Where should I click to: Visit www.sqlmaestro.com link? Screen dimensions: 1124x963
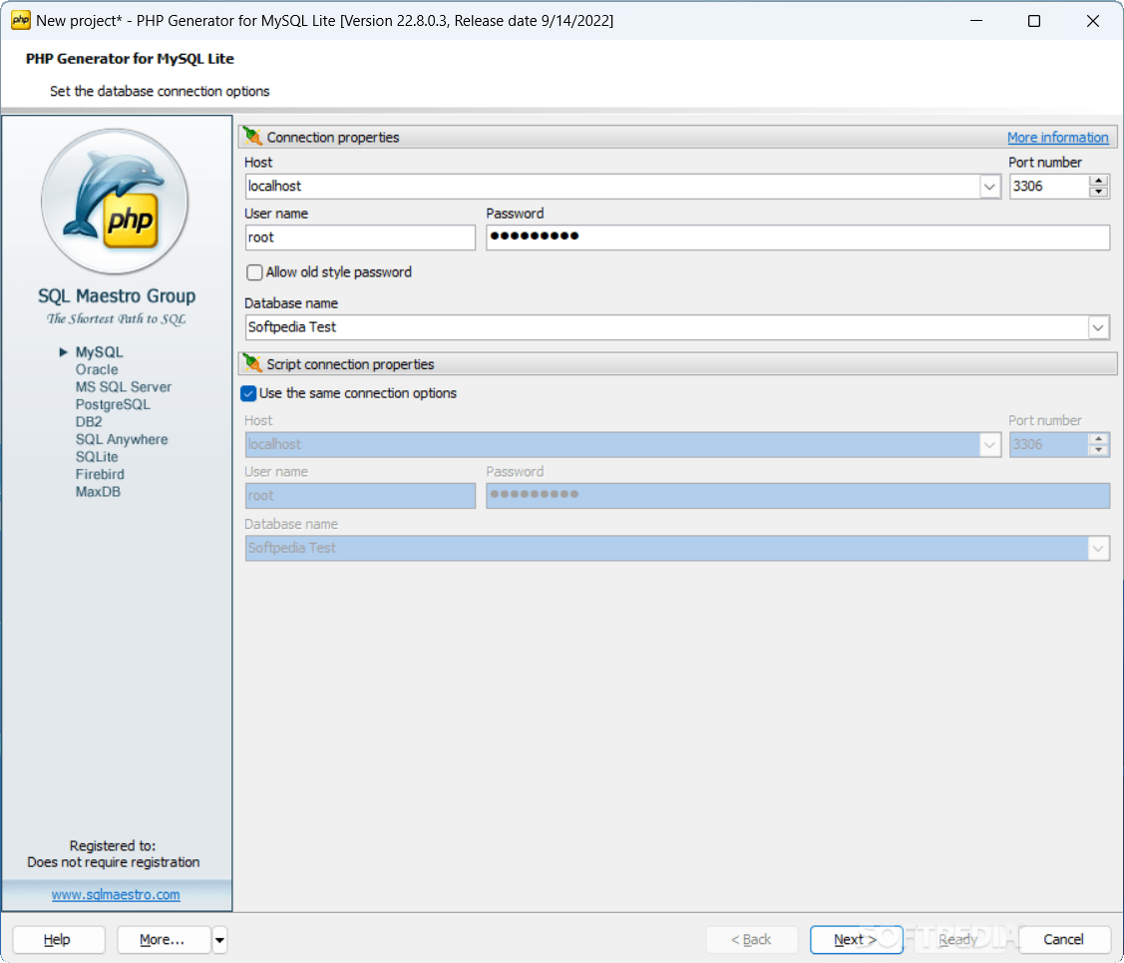(116, 895)
